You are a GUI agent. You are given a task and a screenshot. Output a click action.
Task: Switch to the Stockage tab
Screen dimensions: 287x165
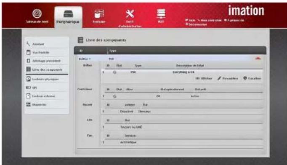99,16
